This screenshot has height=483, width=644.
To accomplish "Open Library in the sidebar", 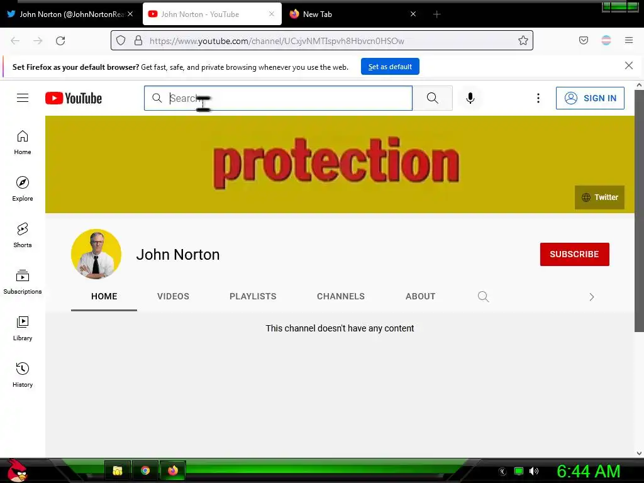I will (x=23, y=328).
